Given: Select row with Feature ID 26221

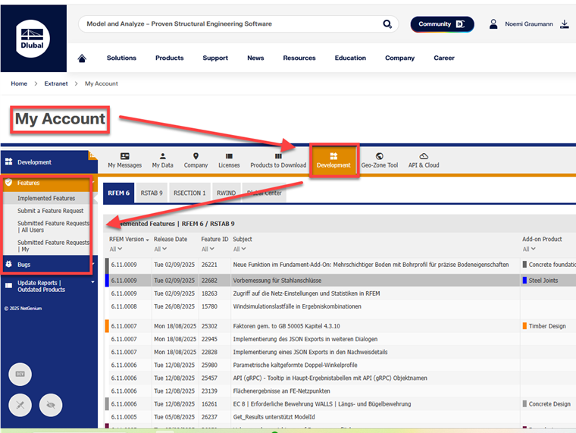Looking at the screenshot, I should [x=340, y=265].
